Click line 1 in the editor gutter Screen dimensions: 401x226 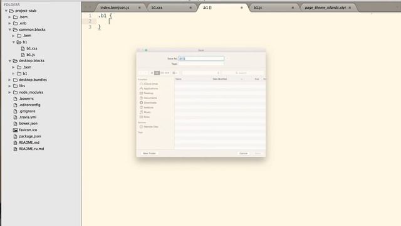[x=90, y=16]
